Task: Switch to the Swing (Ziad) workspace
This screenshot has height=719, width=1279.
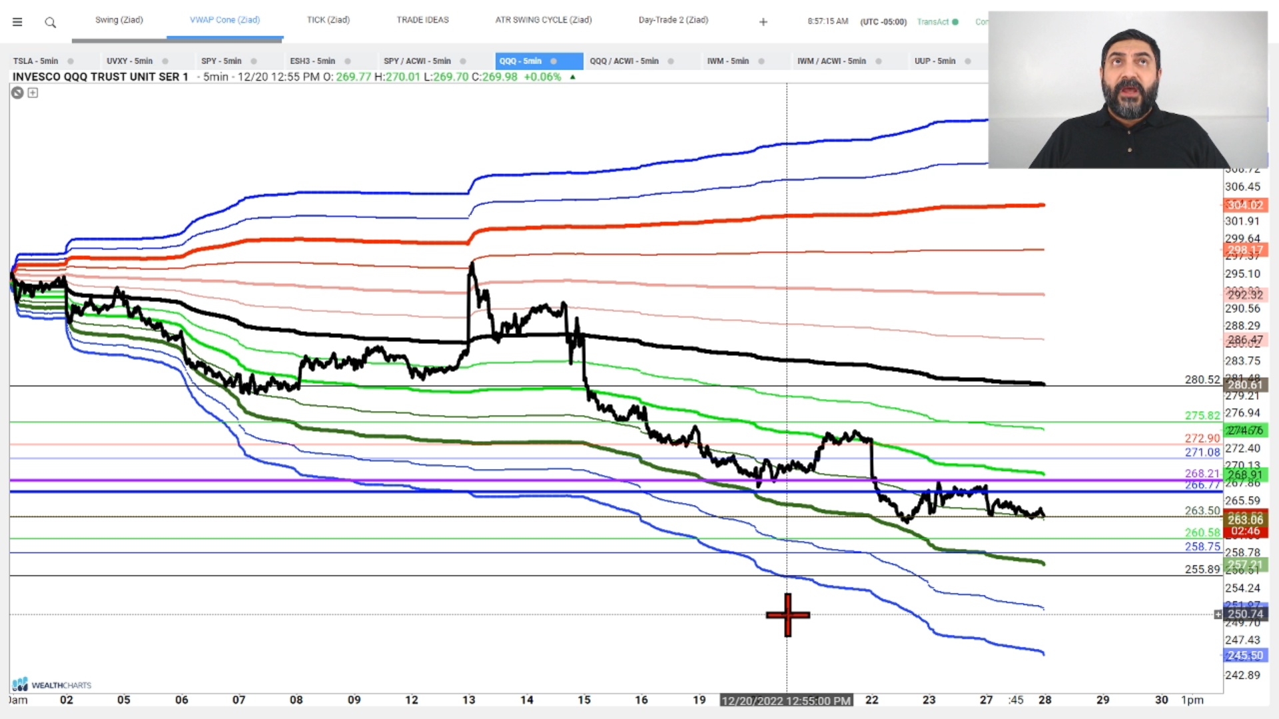Action: (x=119, y=20)
